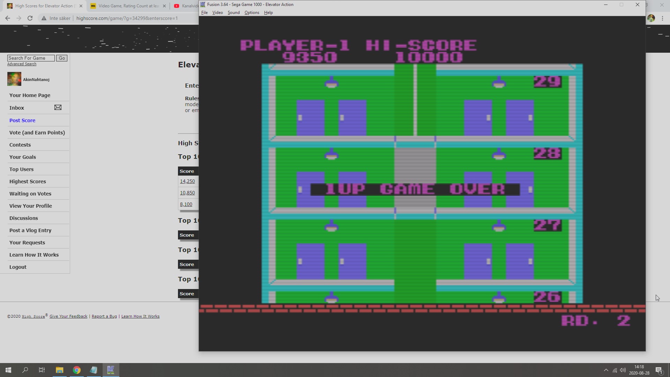Open Vote (and Earn Points)
Screen dimensions: 670x377
pyautogui.click(x=37, y=133)
